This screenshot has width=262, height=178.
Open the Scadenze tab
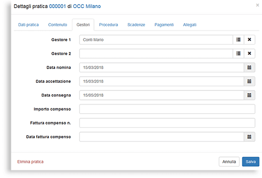[x=136, y=25]
